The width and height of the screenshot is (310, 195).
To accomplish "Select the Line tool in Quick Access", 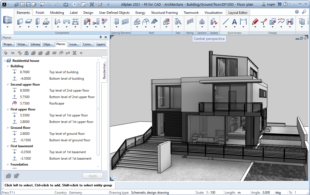I will (225, 21).
